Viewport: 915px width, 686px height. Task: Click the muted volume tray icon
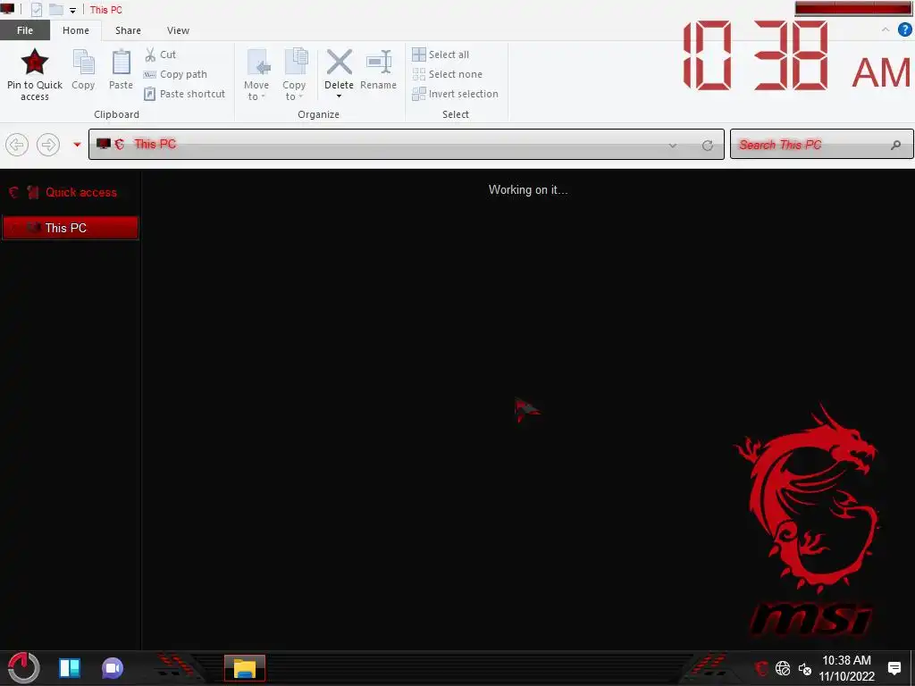[805, 668]
